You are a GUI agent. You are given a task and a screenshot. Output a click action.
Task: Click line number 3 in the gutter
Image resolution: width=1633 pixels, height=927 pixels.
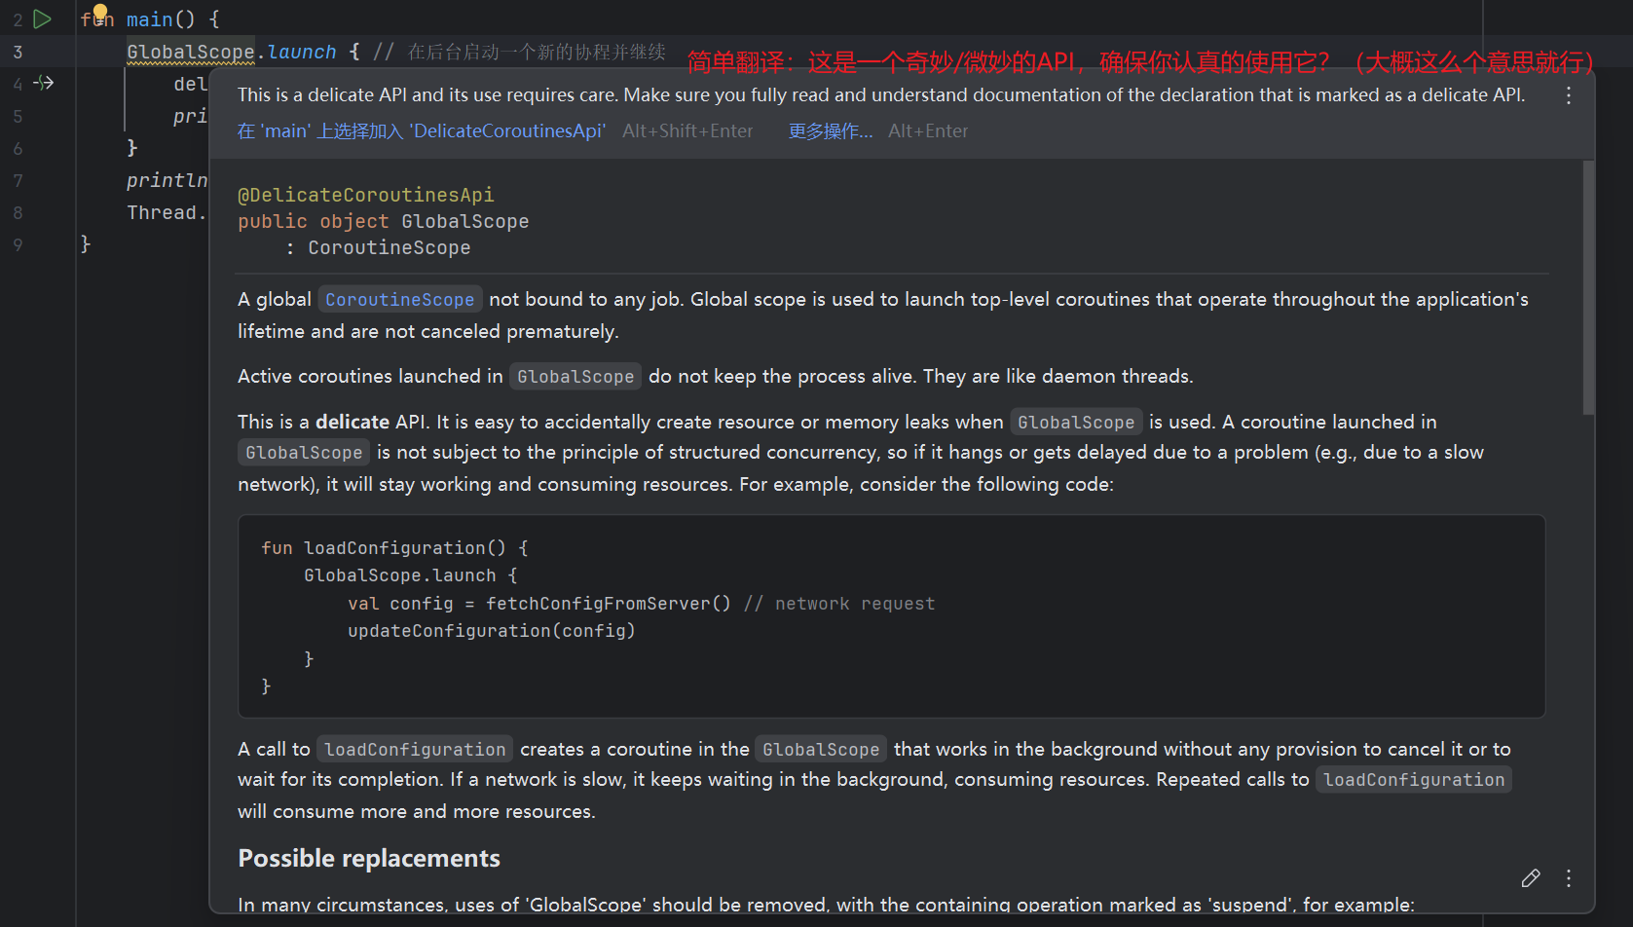18,52
